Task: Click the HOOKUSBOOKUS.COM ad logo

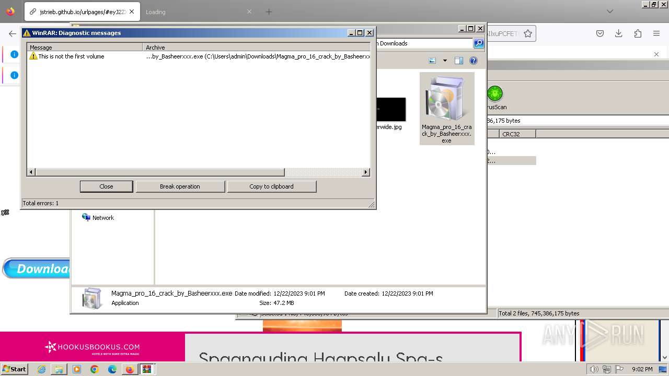Action: coord(93,347)
